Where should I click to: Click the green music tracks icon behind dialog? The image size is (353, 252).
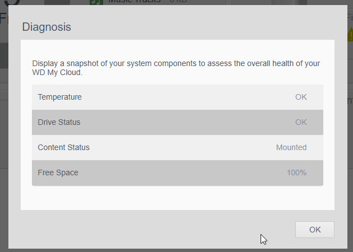pyautogui.click(x=96, y=2)
